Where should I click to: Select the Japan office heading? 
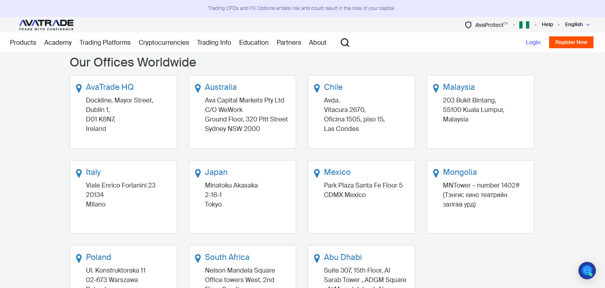coord(216,172)
